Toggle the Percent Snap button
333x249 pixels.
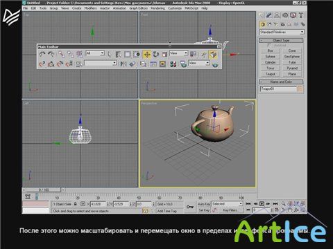[x=60, y=64]
